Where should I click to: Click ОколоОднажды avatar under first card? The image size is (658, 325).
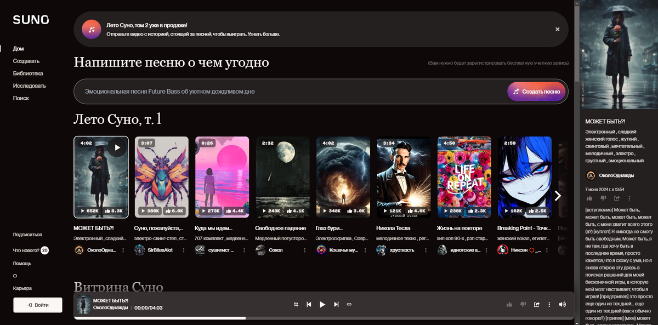(79, 250)
